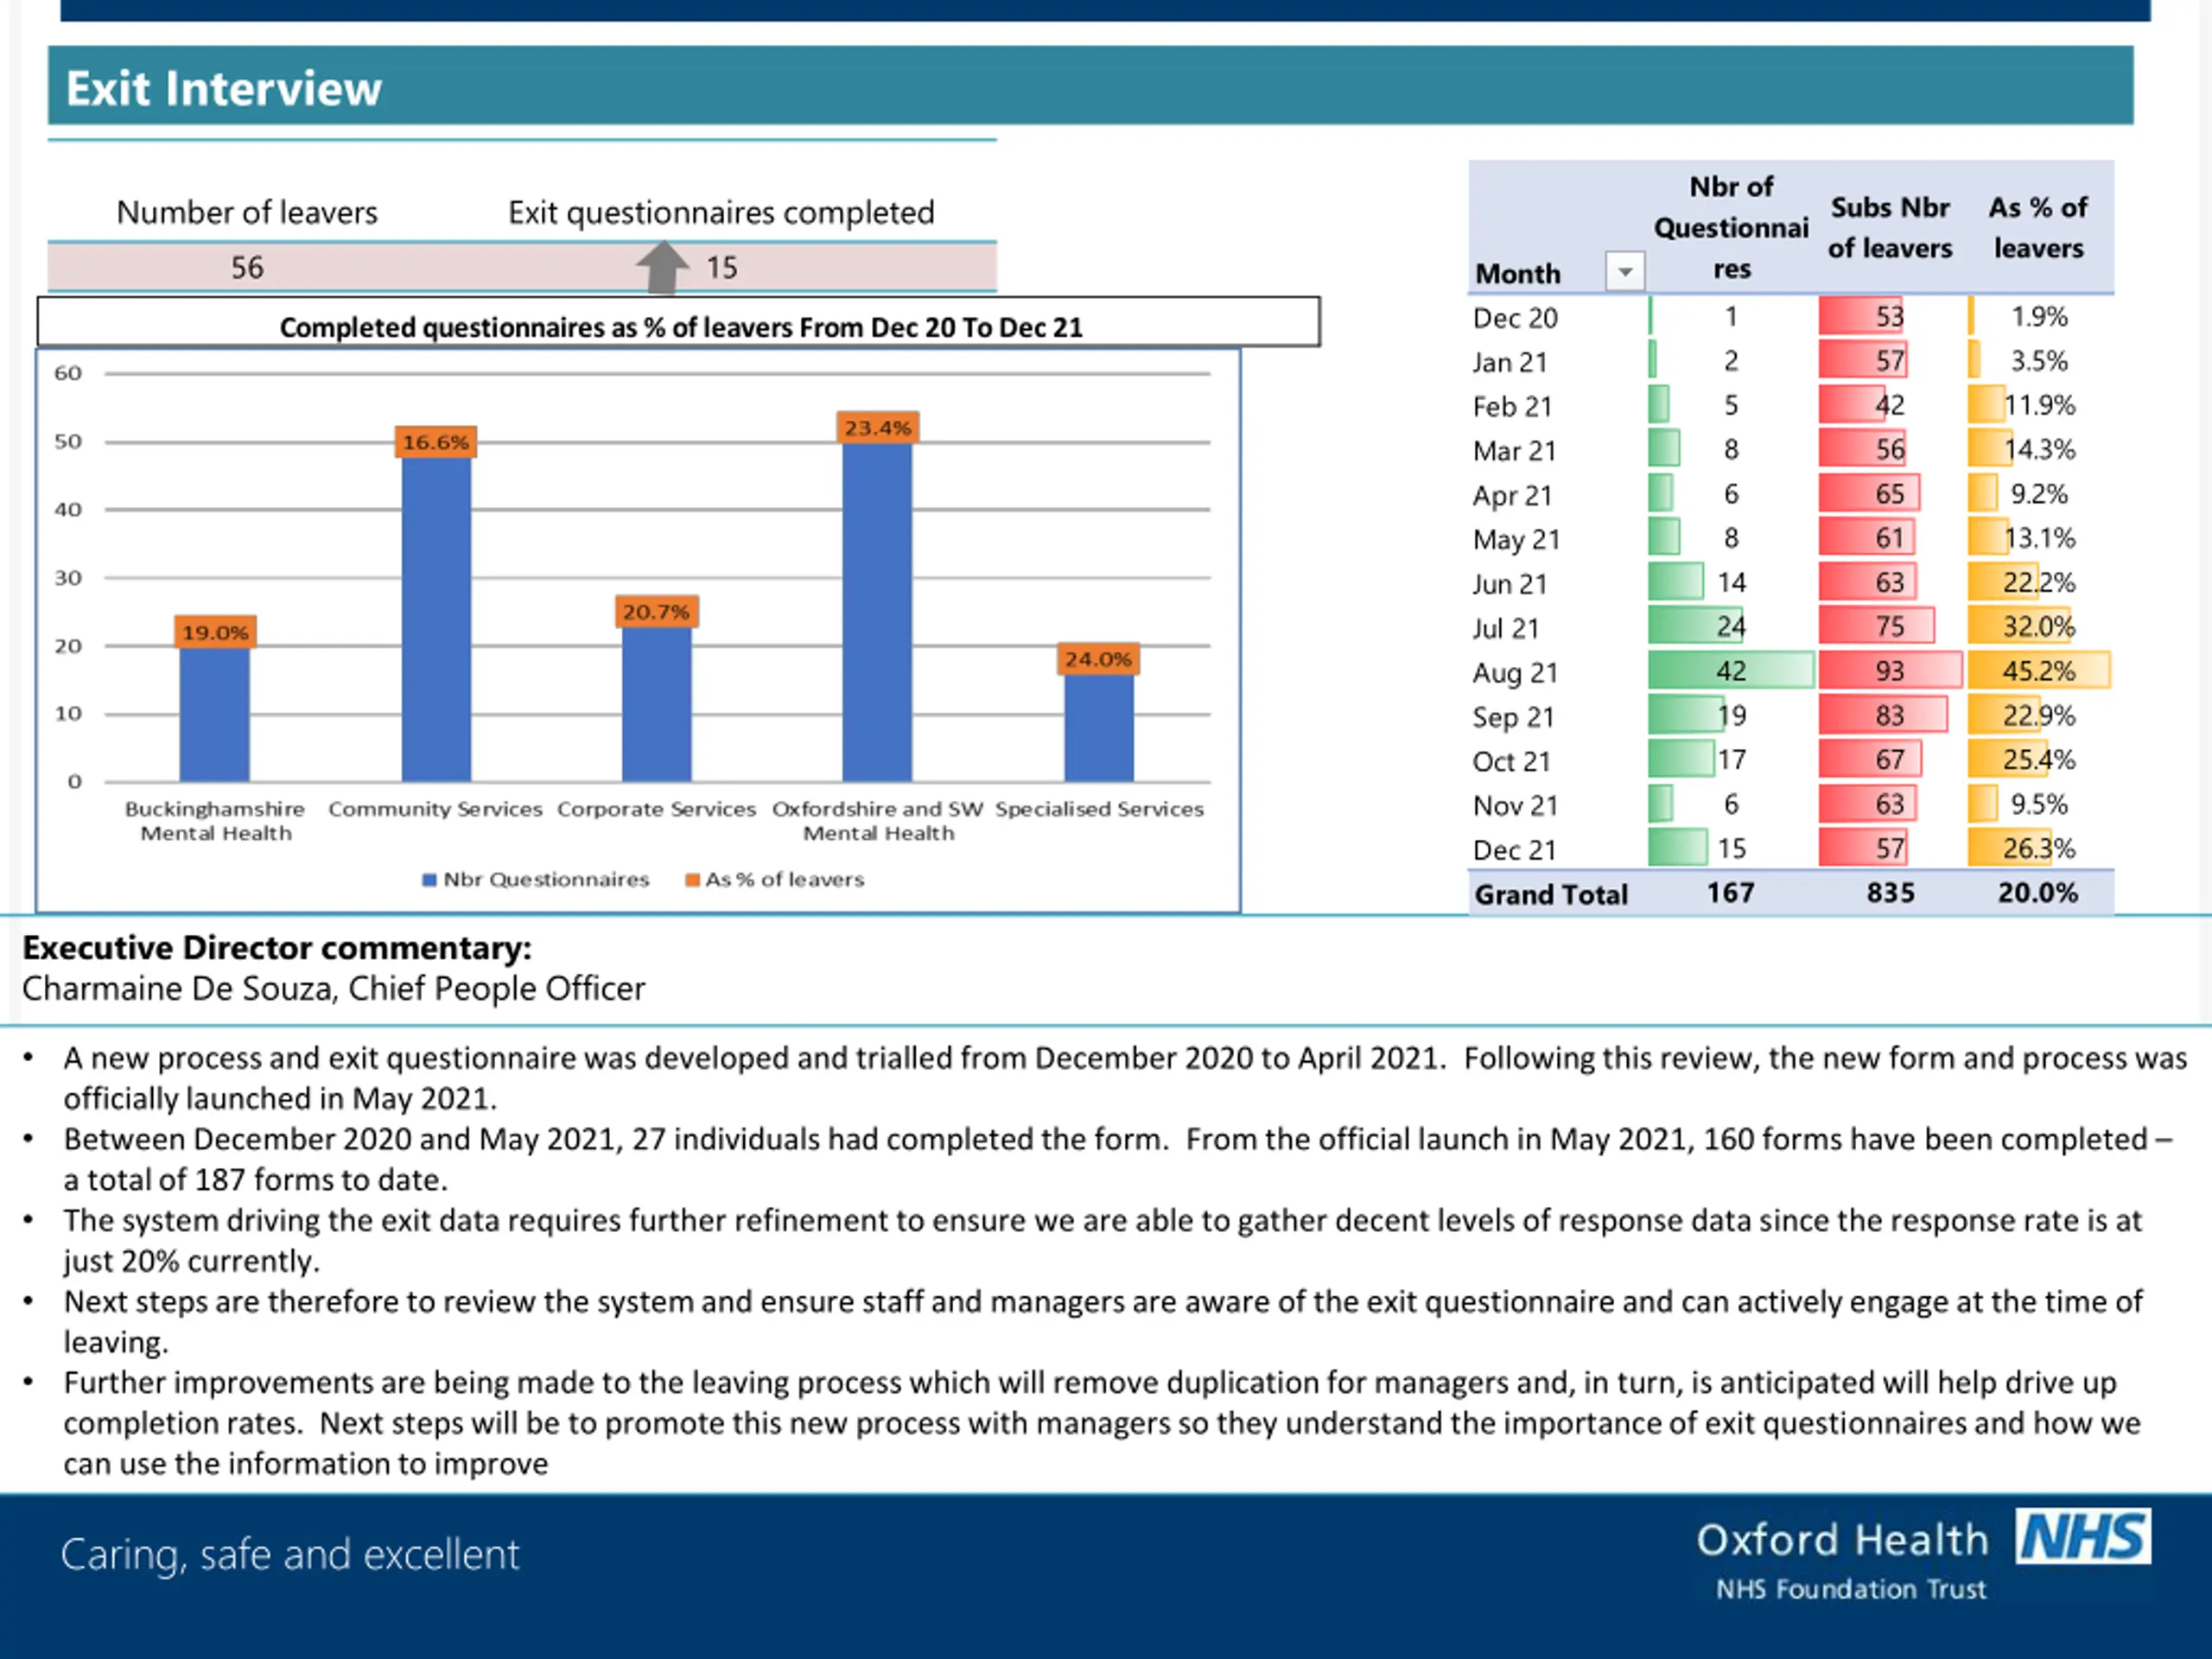Select the Jan 21 row label
The height and width of the screenshot is (1659, 2212).
1510,362
